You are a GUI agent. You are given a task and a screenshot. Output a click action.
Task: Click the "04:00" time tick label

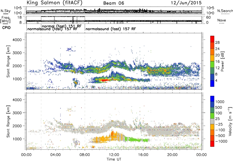click(55, 155)
